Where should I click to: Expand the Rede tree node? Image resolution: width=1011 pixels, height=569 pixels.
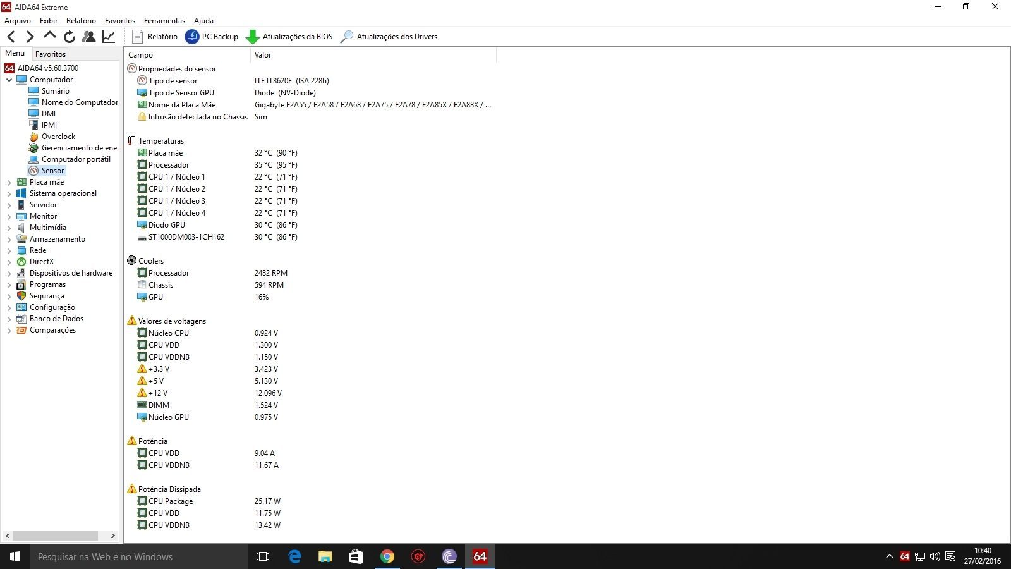pos(9,250)
